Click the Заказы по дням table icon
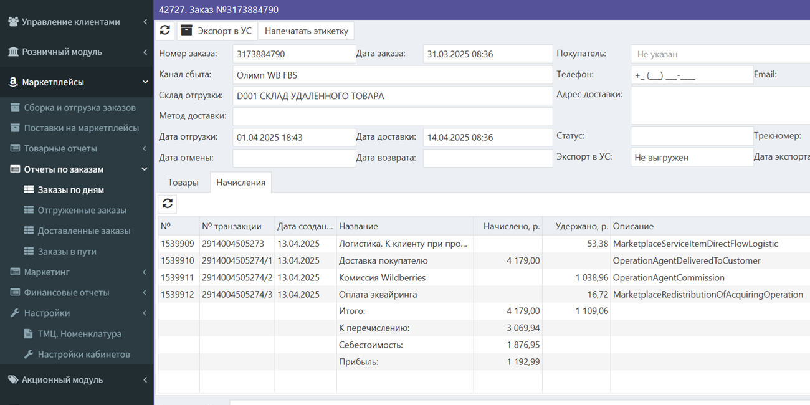This screenshot has height=405, width=810. 29,189
